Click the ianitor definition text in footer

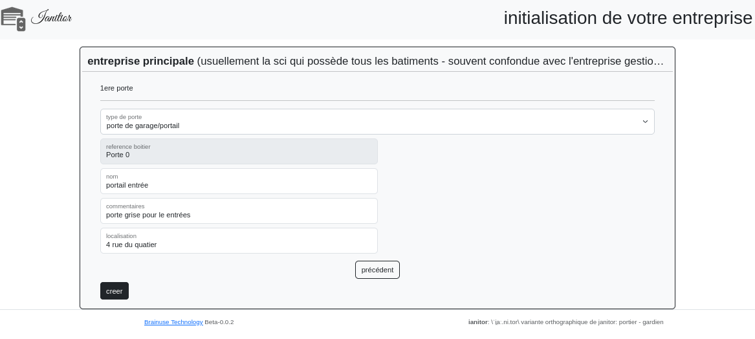(565, 322)
